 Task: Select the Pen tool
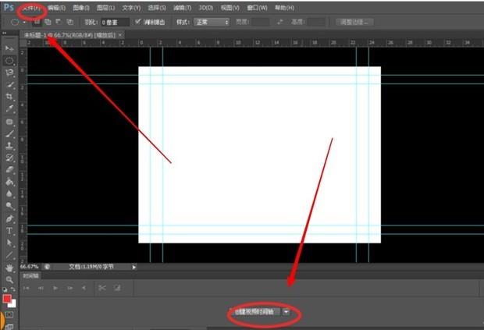pyautogui.click(x=9, y=218)
